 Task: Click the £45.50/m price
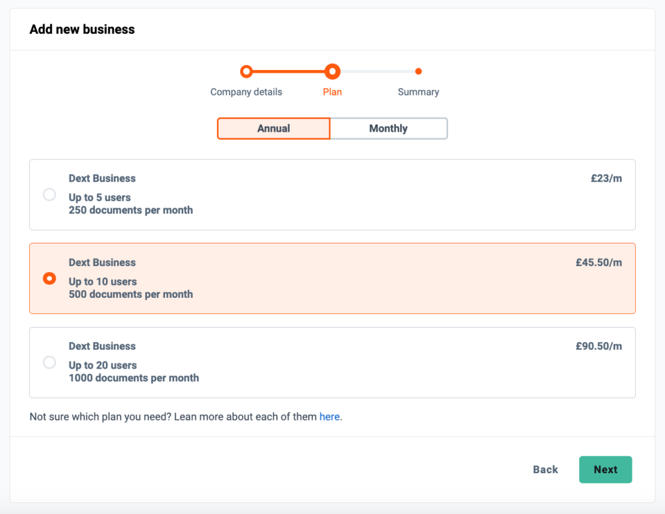[599, 263]
